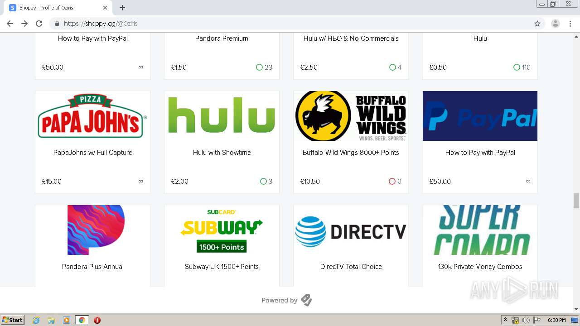Open the DirecTV logo product image
This screenshot has height=326, width=580.
click(351, 230)
